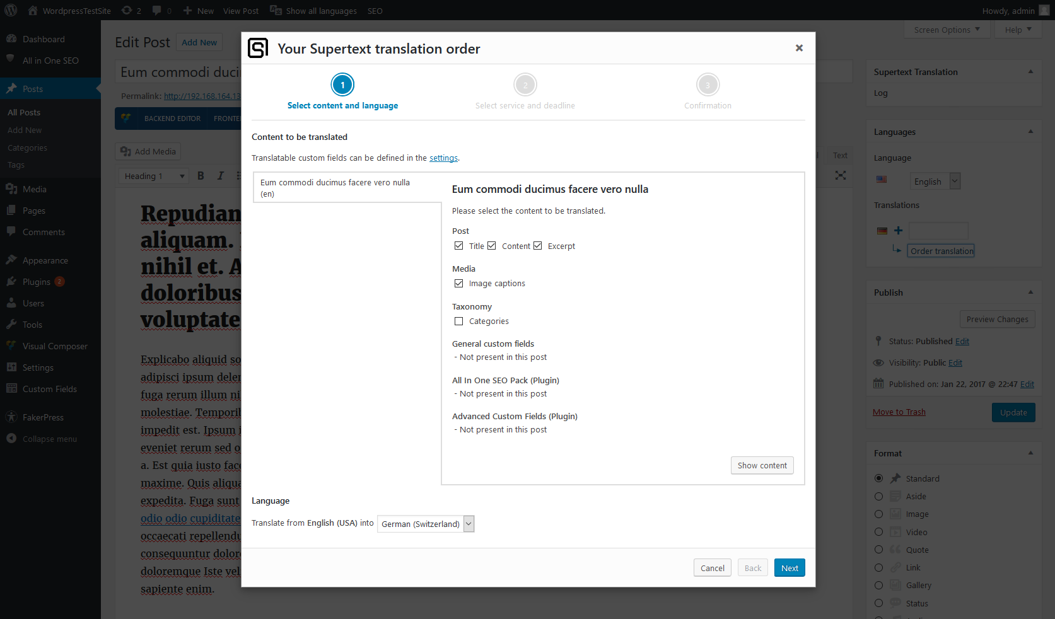This screenshot has width=1055, height=619.
Task: Open Tools in the sidebar
Action: point(50,325)
